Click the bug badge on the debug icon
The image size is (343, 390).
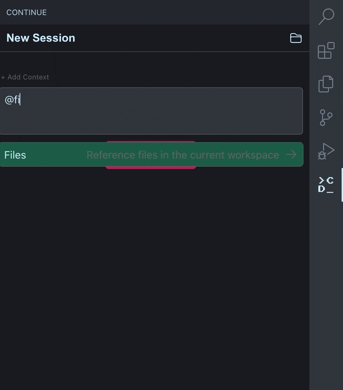[321, 155]
